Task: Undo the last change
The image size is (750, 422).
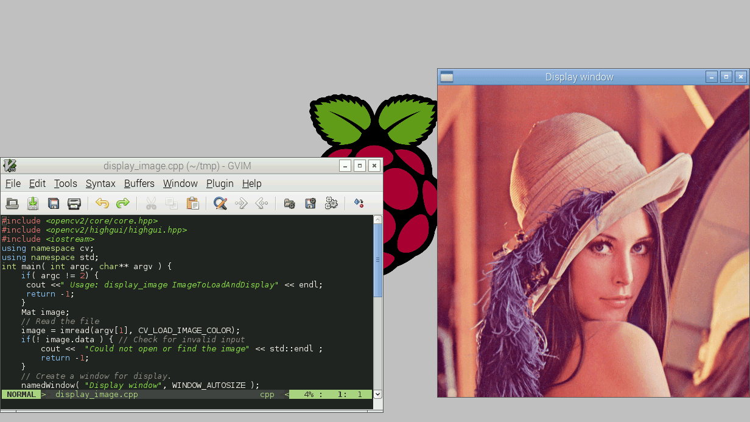Action: click(x=102, y=203)
